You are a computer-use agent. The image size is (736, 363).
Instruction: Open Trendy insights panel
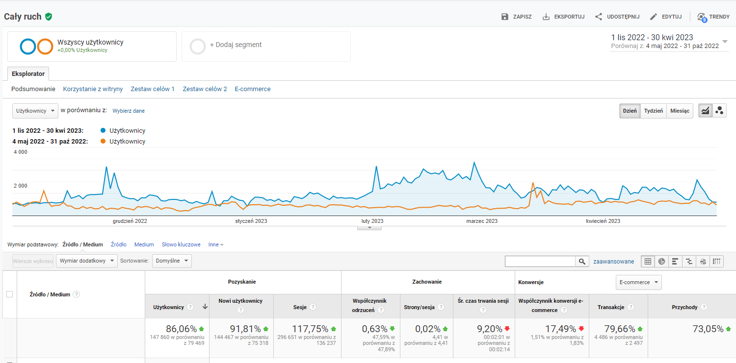tap(713, 17)
